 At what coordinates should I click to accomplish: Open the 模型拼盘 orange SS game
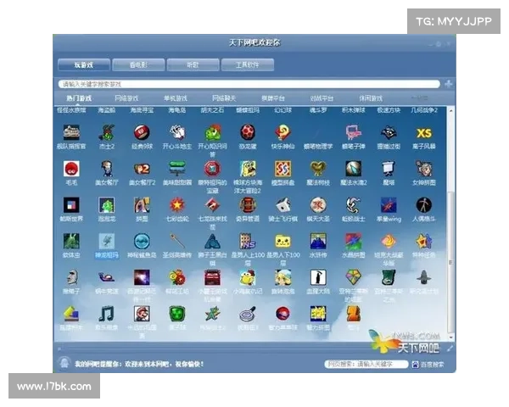point(282,169)
